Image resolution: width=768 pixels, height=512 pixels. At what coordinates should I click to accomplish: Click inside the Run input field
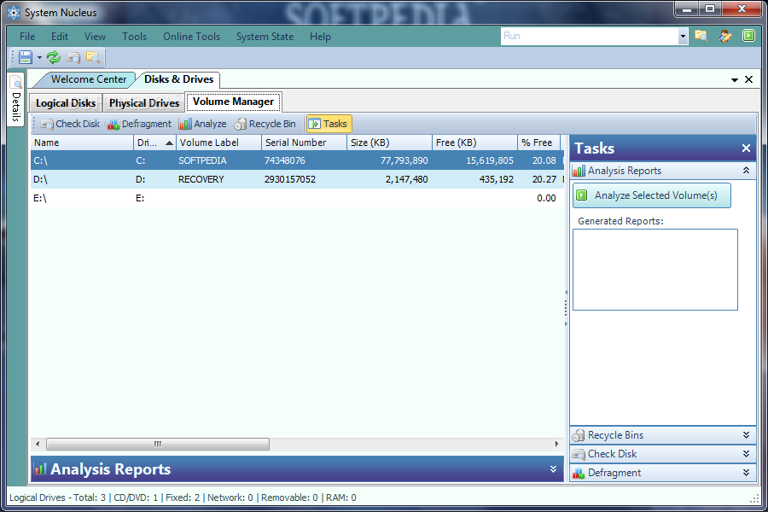589,36
